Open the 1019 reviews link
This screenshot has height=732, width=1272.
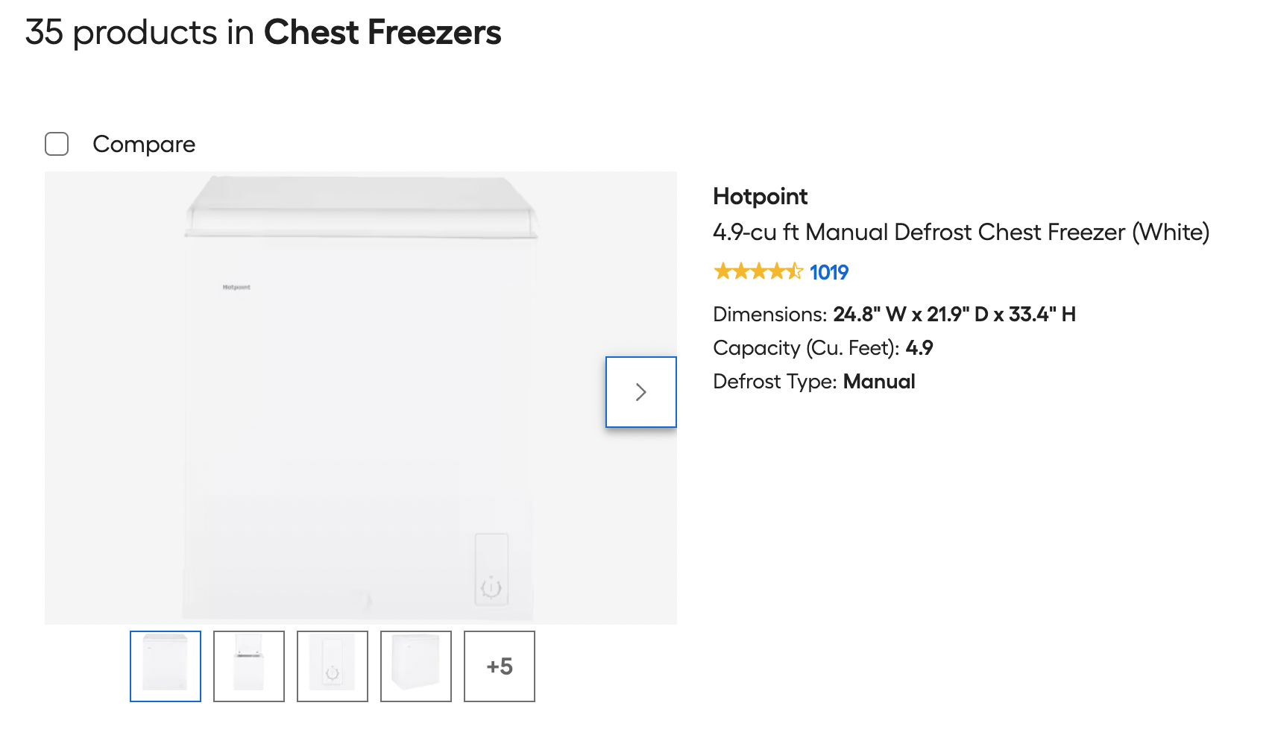pyautogui.click(x=829, y=273)
